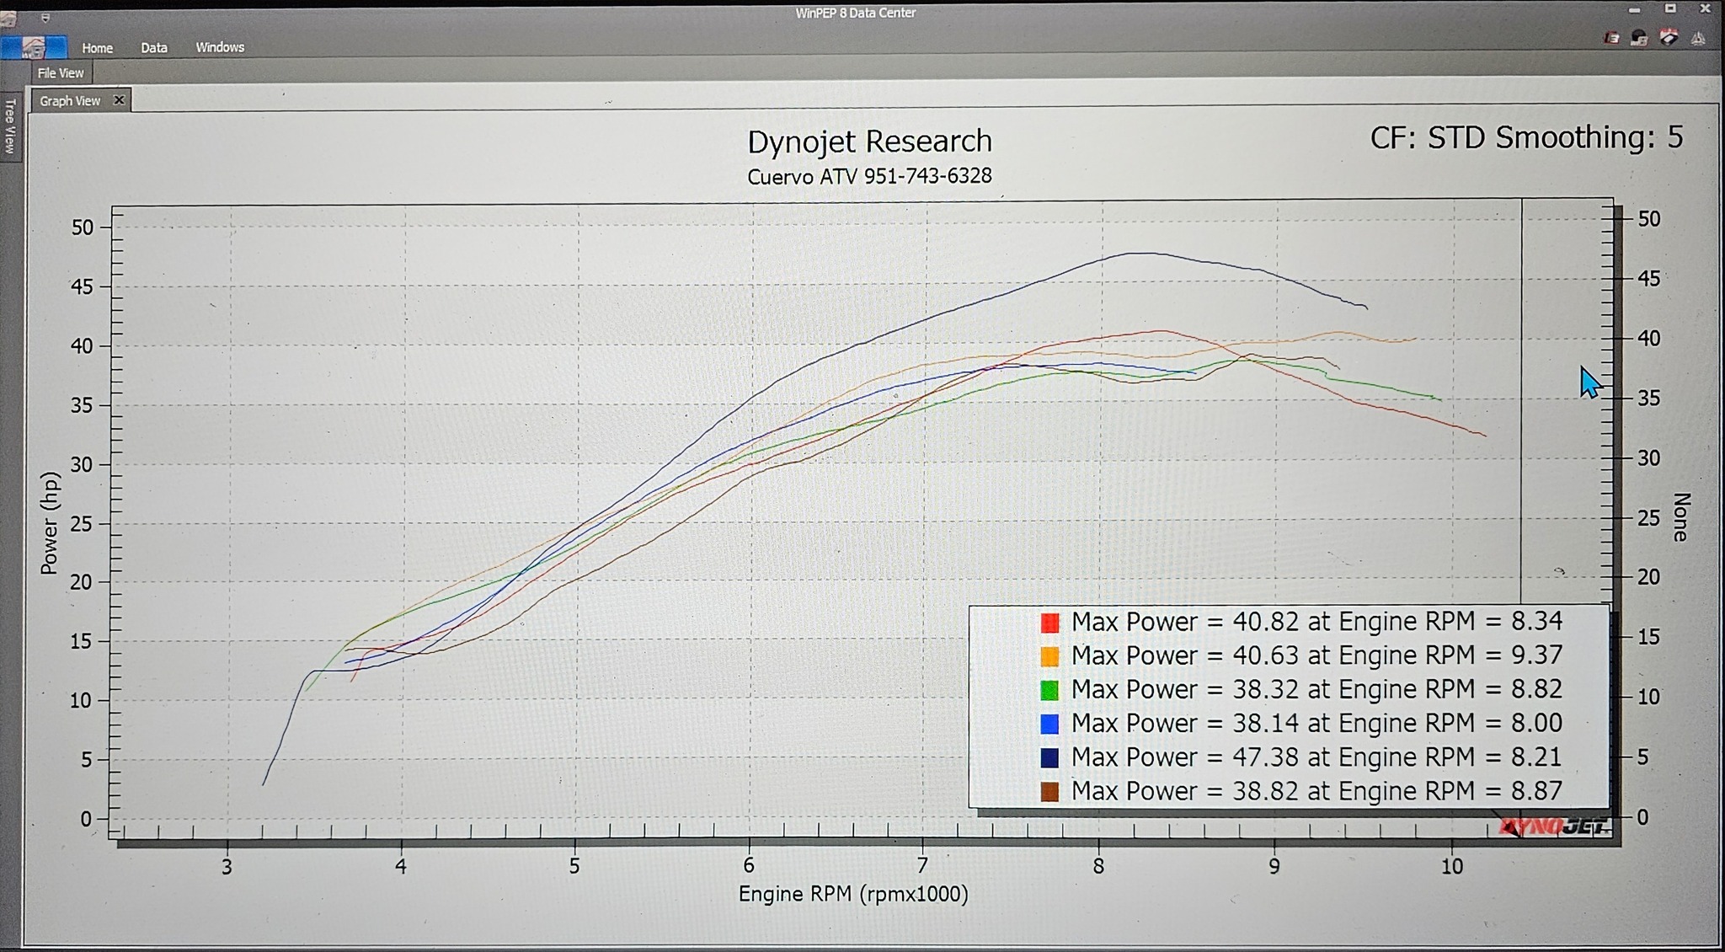Click the green run color swatch in legend
The width and height of the screenshot is (1725, 952).
tap(1049, 691)
